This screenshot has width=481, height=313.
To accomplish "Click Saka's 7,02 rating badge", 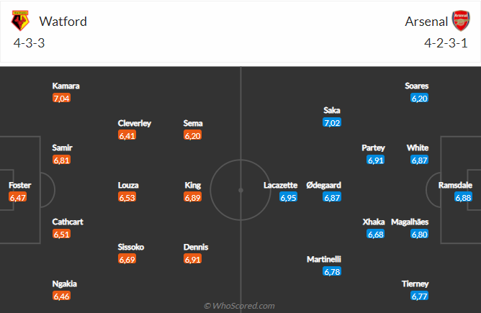I will [x=332, y=123].
